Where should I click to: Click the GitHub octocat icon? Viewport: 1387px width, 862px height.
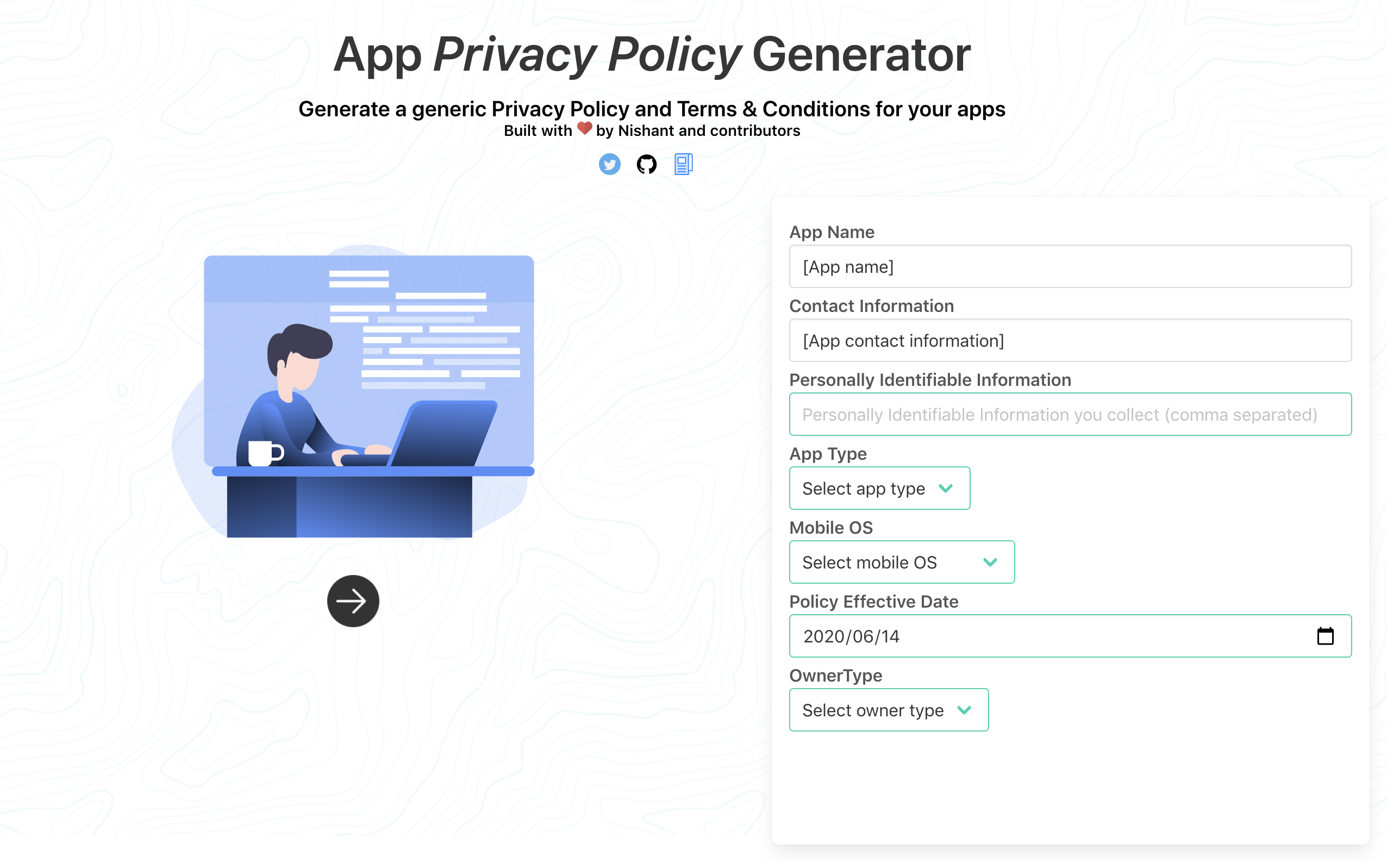(645, 163)
